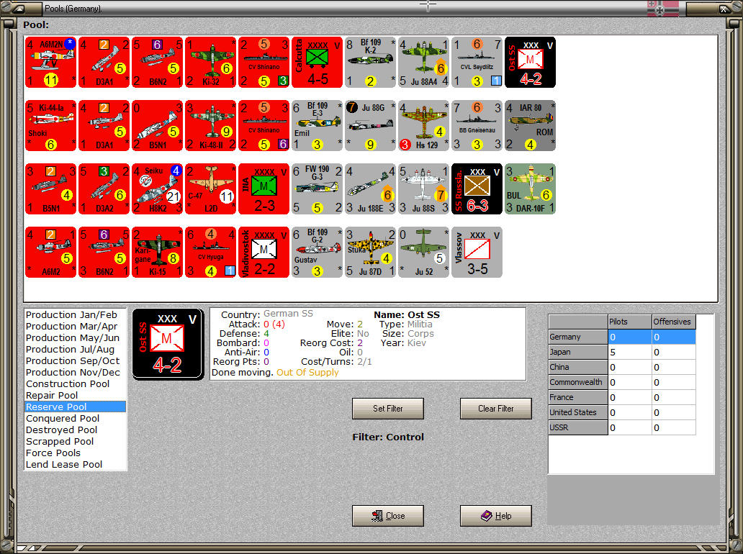Select the CV Hyuga carrier counter
This screenshot has width=743, height=554.
pos(210,253)
